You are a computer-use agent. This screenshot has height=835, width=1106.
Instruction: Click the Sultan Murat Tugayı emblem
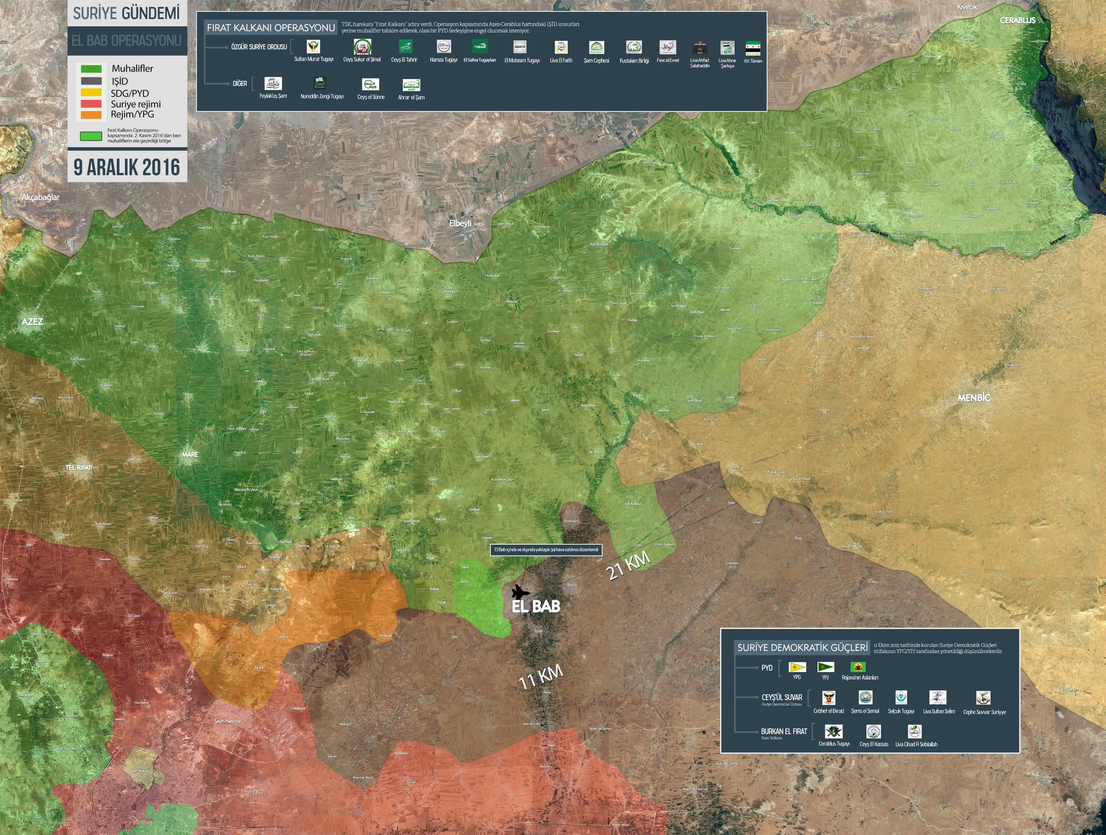pyautogui.click(x=313, y=46)
